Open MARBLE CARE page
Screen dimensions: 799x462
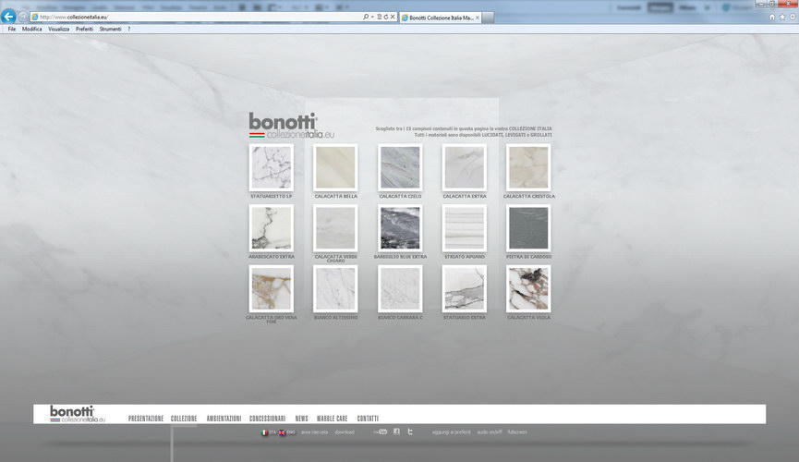tap(333, 419)
